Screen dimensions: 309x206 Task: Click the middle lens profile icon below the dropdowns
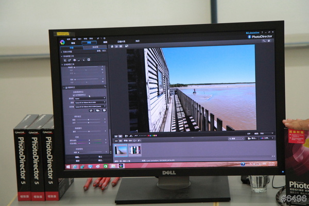[x=97, y=110]
